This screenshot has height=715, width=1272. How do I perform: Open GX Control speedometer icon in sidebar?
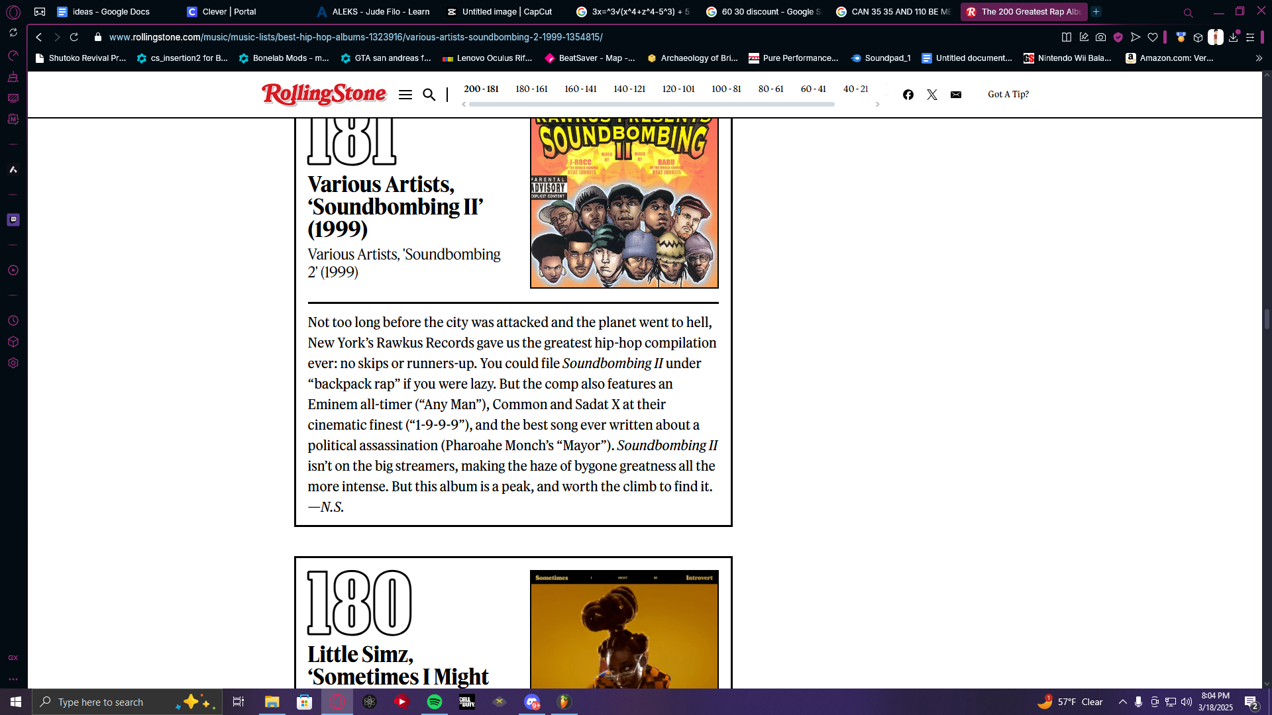point(13,56)
